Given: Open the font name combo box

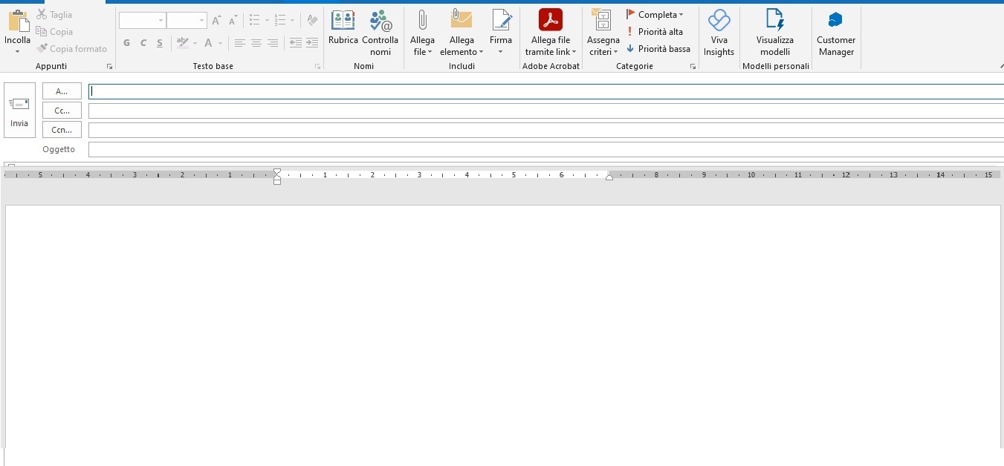Looking at the screenshot, I should [x=142, y=21].
